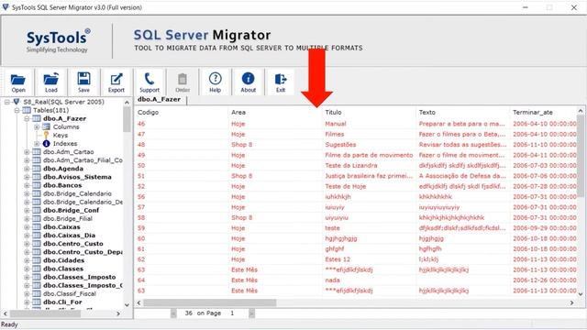Select dbo.Classif_Fiscal table

[70, 293]
